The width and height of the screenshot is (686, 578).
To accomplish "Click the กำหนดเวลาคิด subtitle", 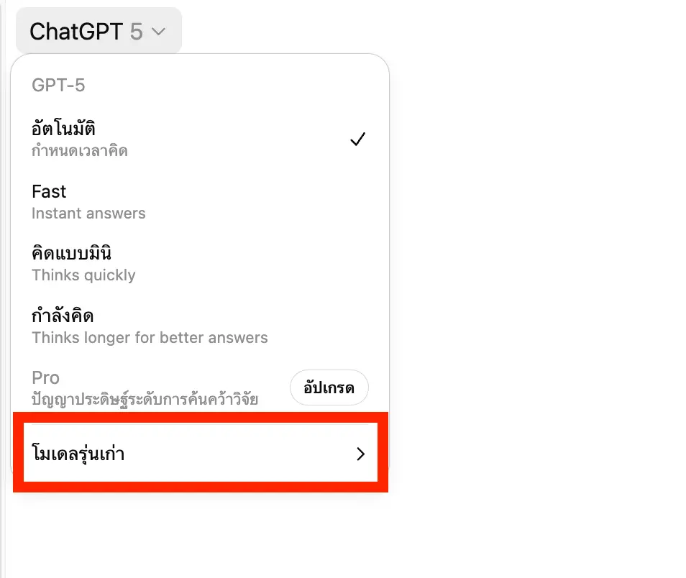I will 79,152.
